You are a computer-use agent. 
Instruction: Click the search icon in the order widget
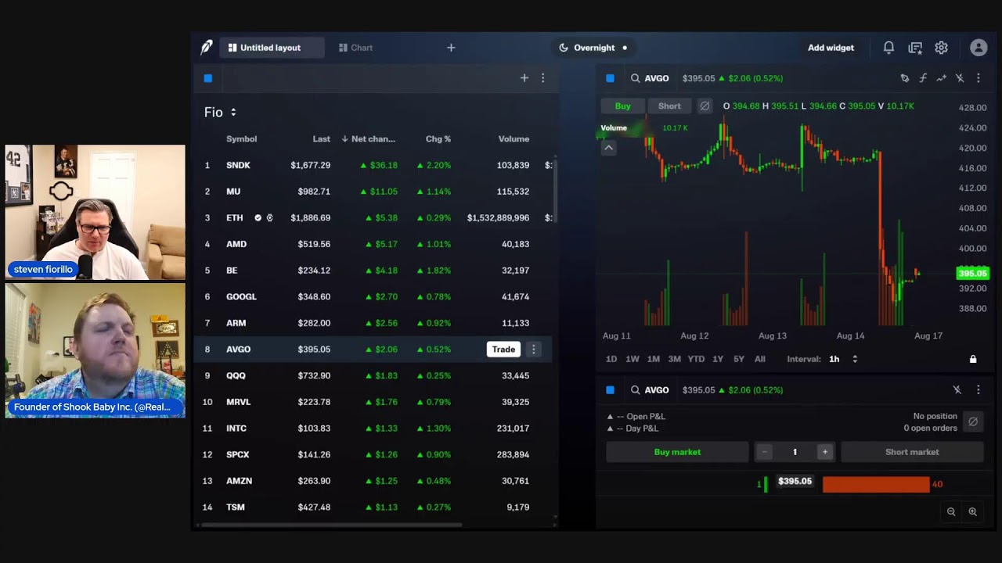point(636,390)
